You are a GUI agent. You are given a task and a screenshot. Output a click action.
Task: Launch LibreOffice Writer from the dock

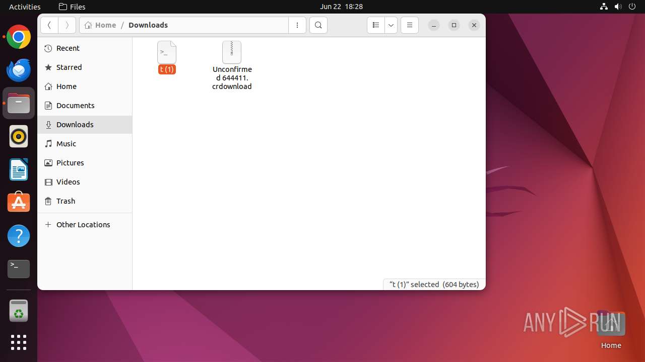click(x=19, y=169)
